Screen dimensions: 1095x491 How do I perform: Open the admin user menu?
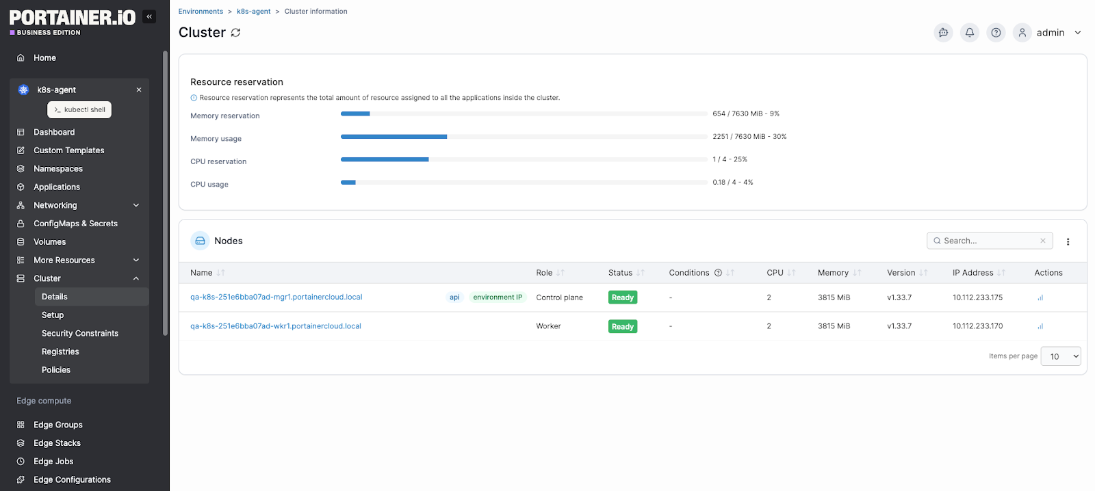[1048, 33]
